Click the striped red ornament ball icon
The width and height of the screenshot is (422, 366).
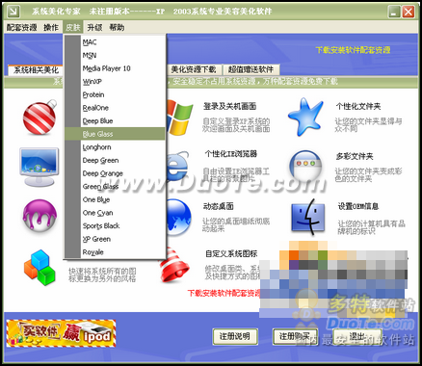40,117
